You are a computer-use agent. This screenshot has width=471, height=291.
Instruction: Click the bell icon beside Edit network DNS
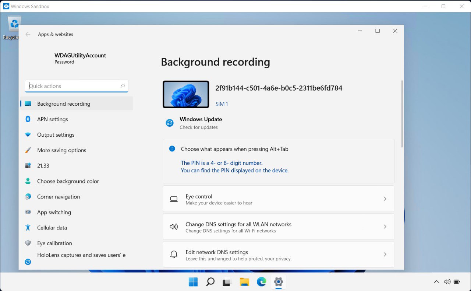(x=174, y=255)
